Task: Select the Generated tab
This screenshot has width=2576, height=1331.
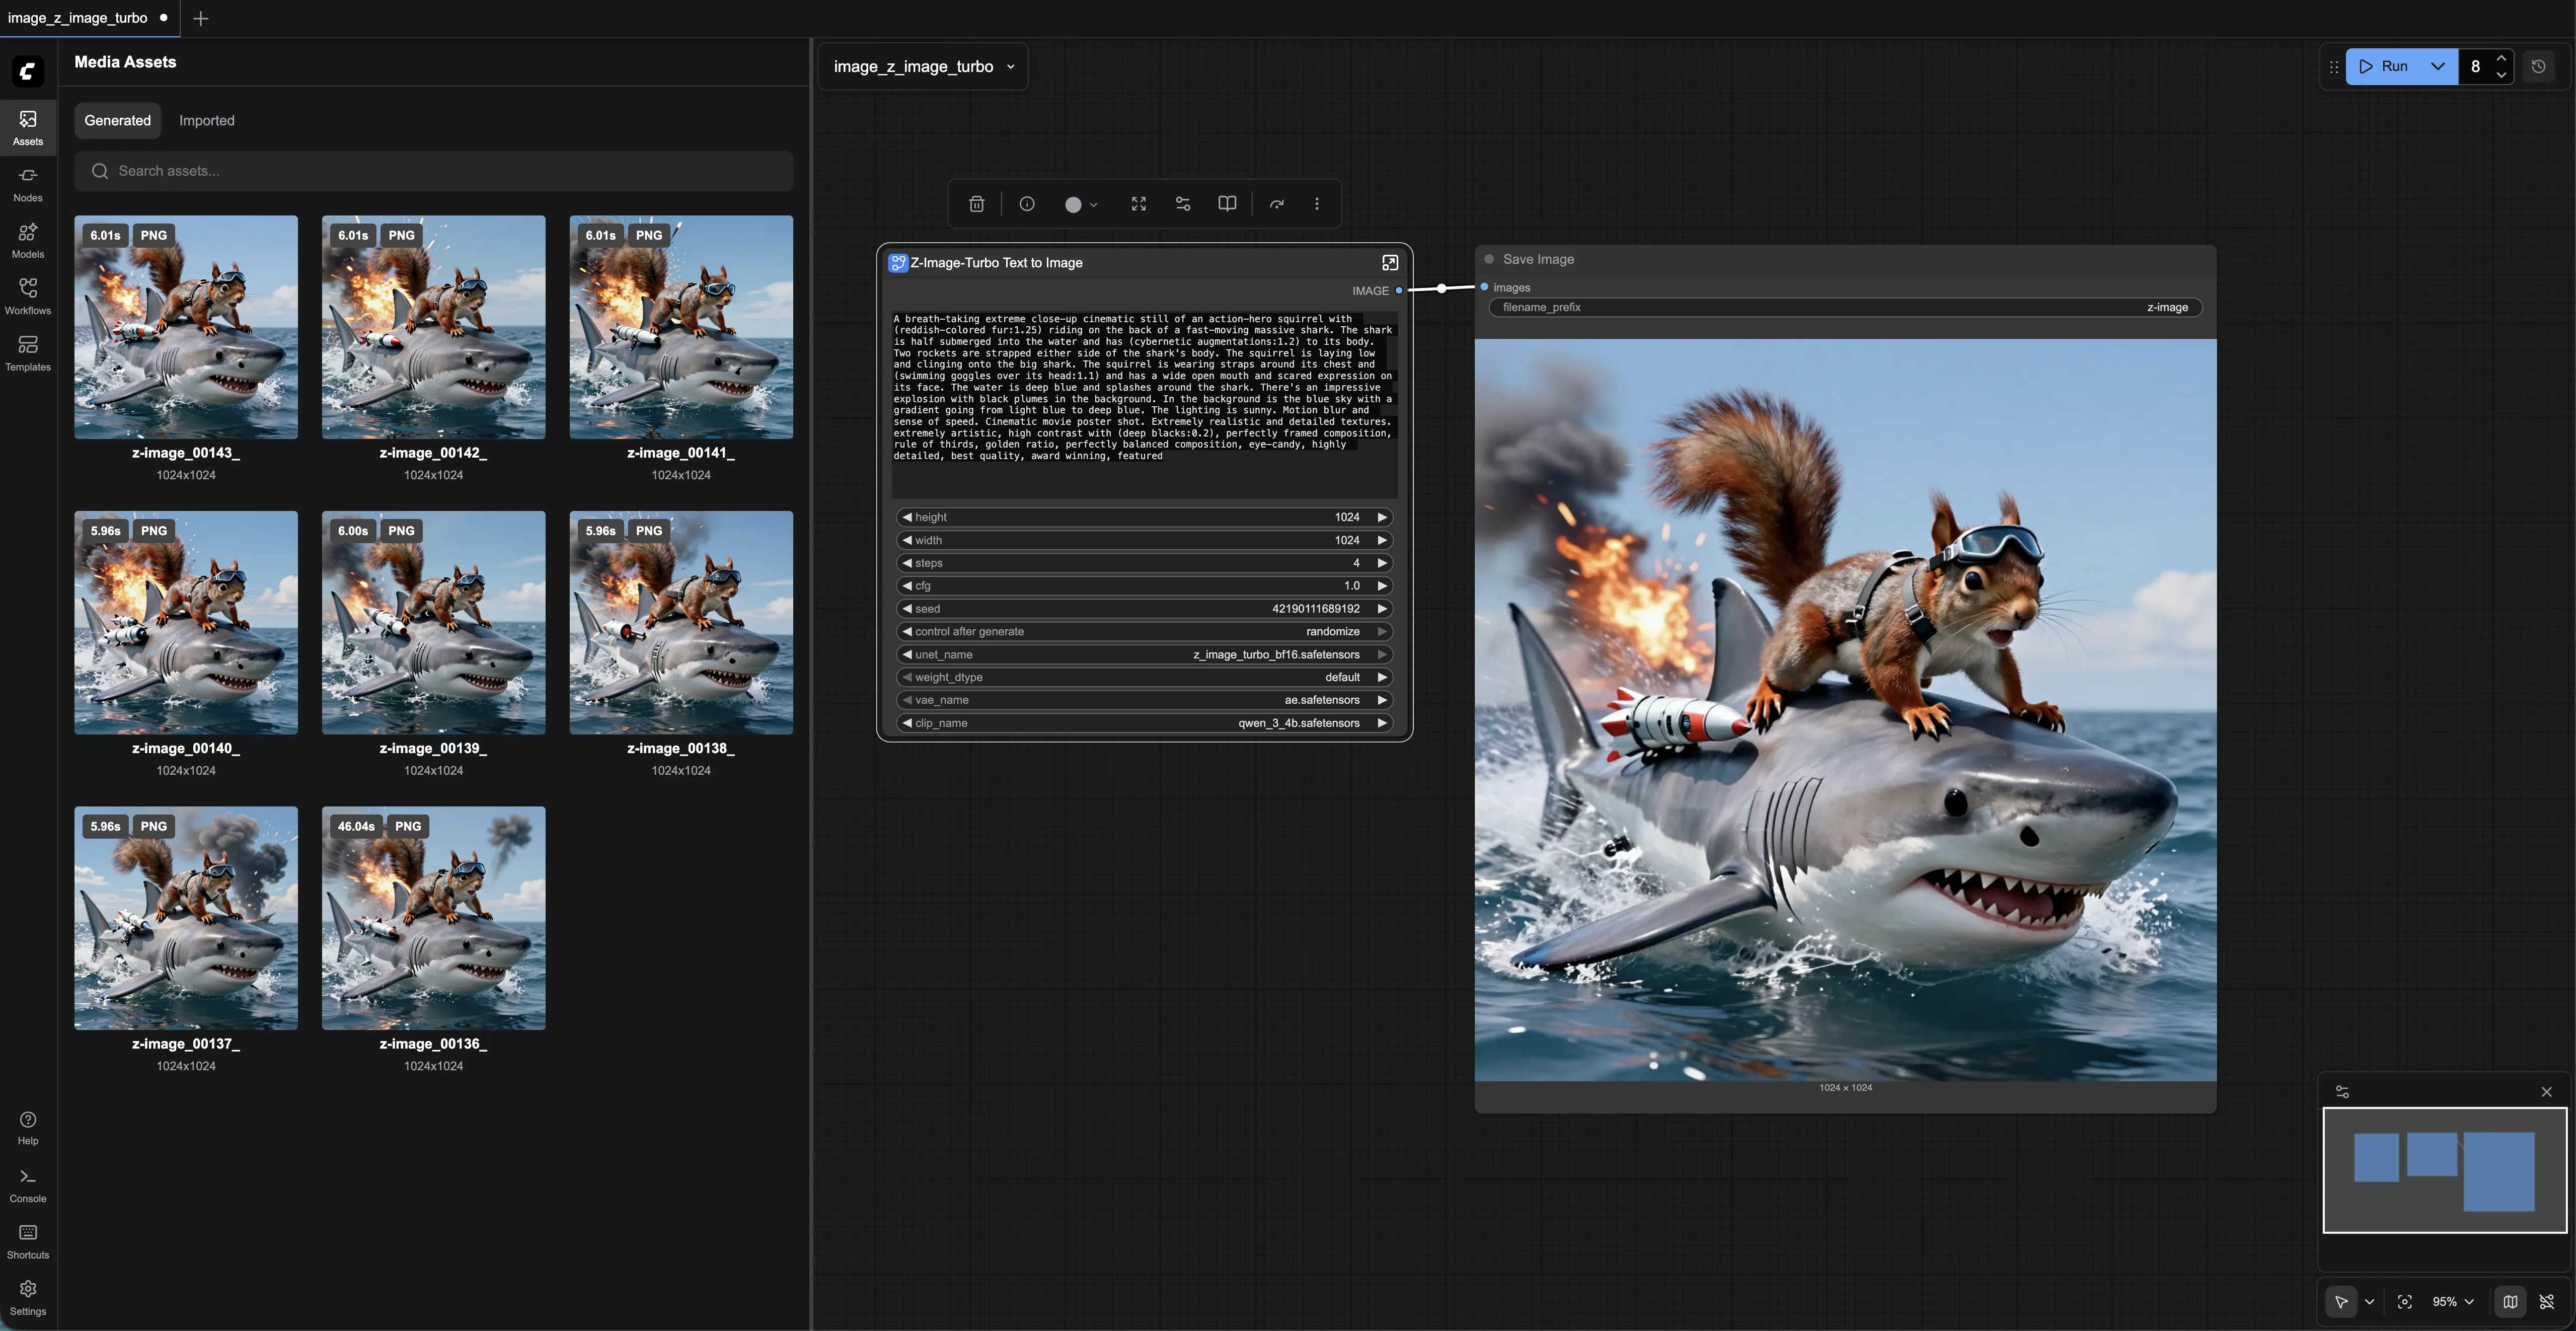Action: 117,120
